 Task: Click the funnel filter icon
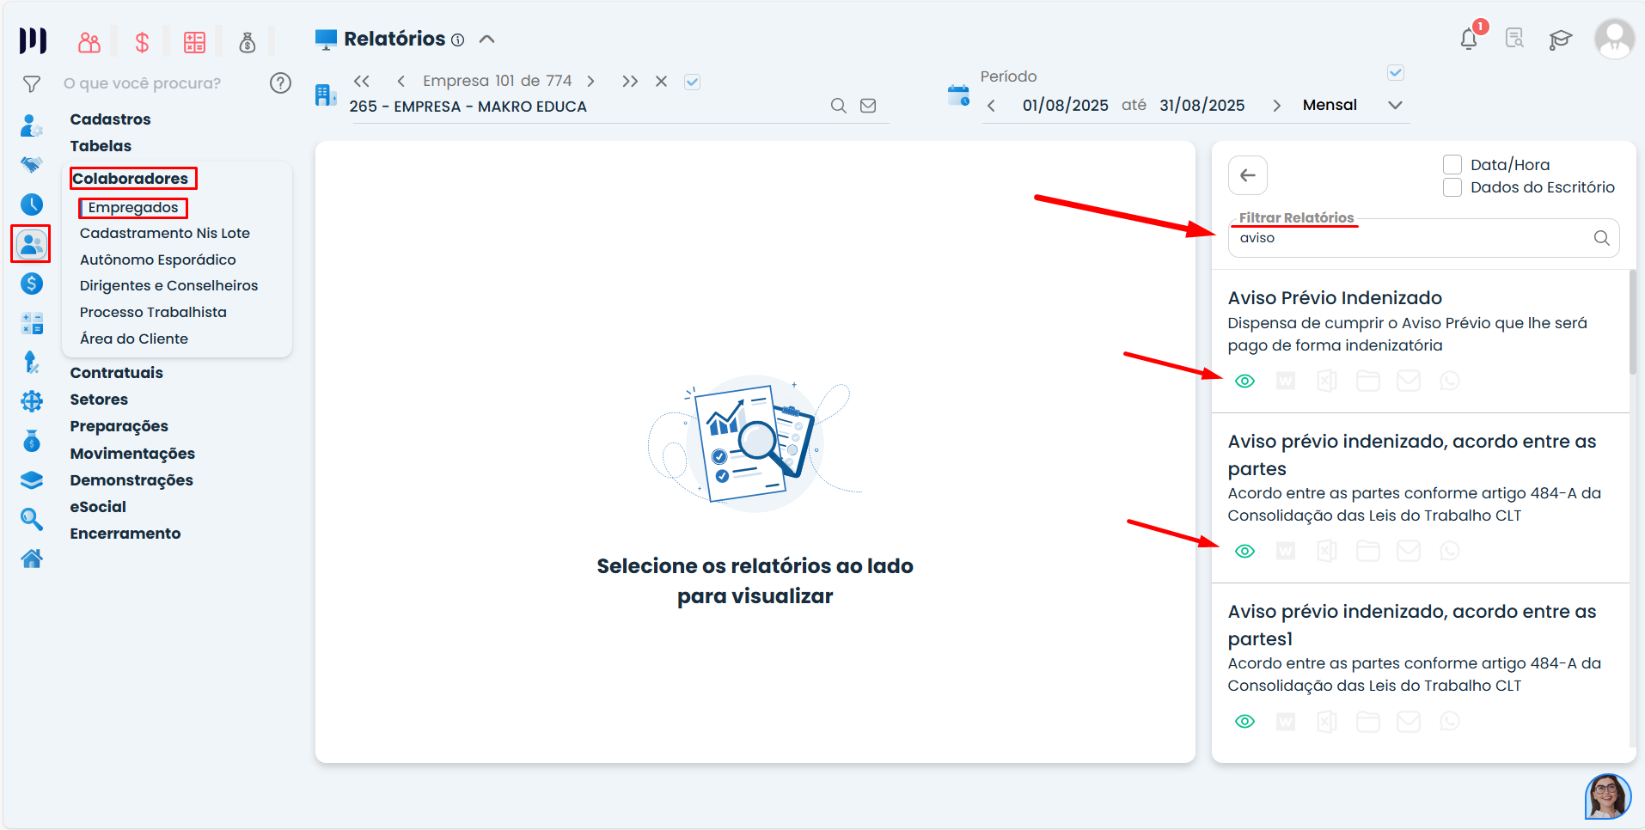pos(32,83)
